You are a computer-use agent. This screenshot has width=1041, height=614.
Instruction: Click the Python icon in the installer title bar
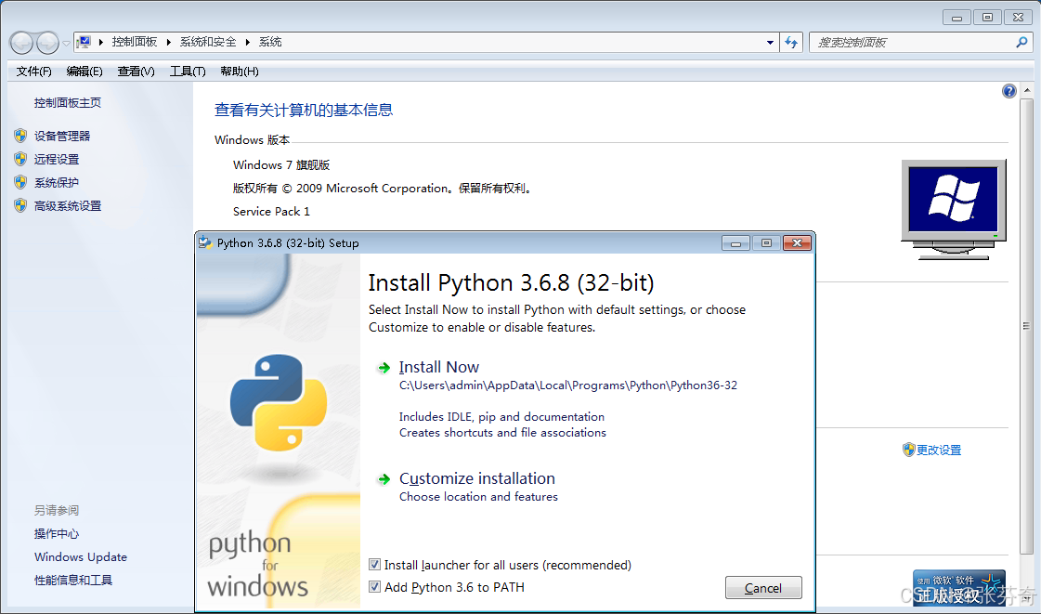[206, 242]
